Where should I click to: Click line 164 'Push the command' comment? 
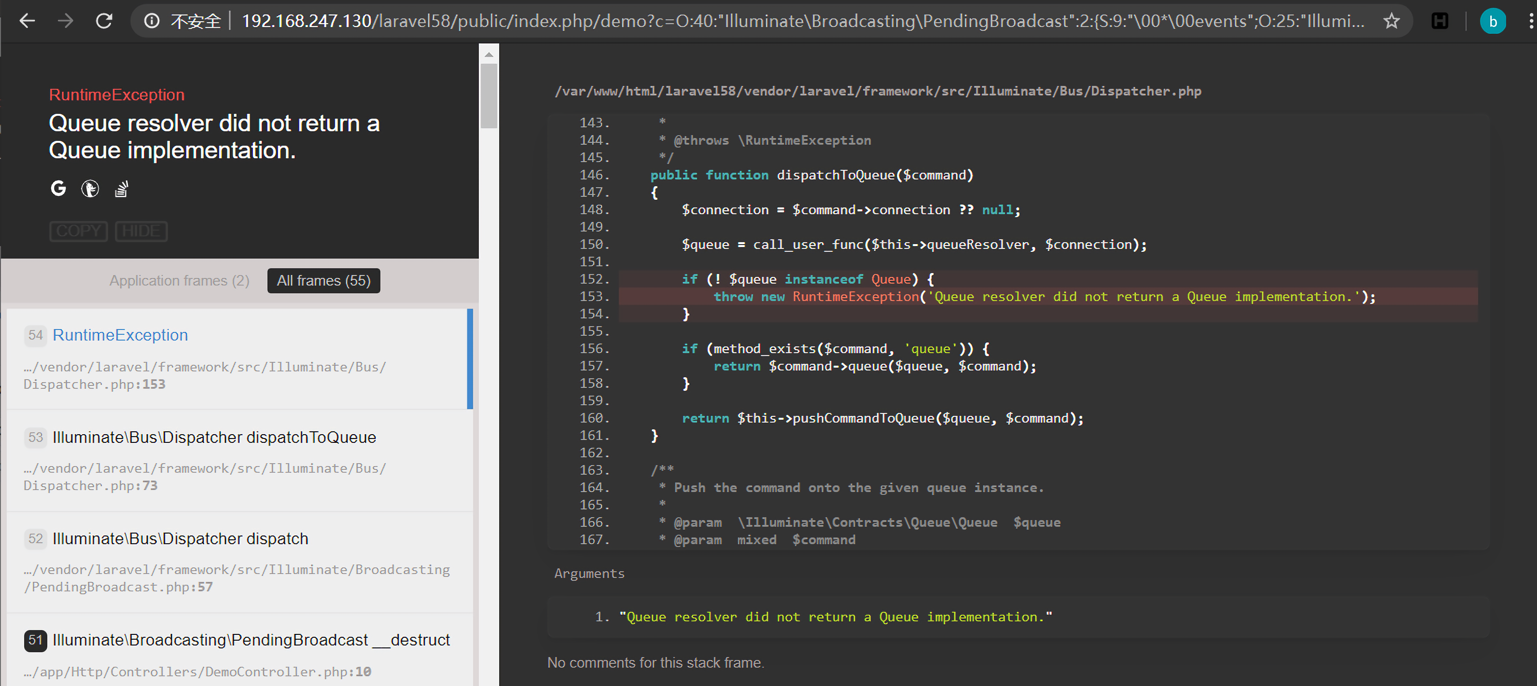pos(851,488)
